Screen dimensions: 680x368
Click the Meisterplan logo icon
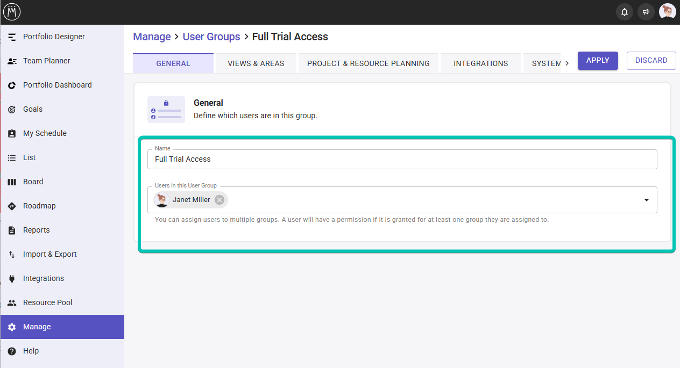[11, 12]
